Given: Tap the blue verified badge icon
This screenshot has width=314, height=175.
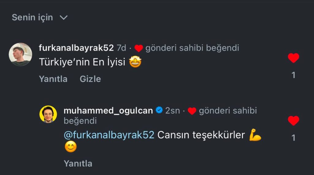Looking at the screenshot, I should click(x=159, y=110).
